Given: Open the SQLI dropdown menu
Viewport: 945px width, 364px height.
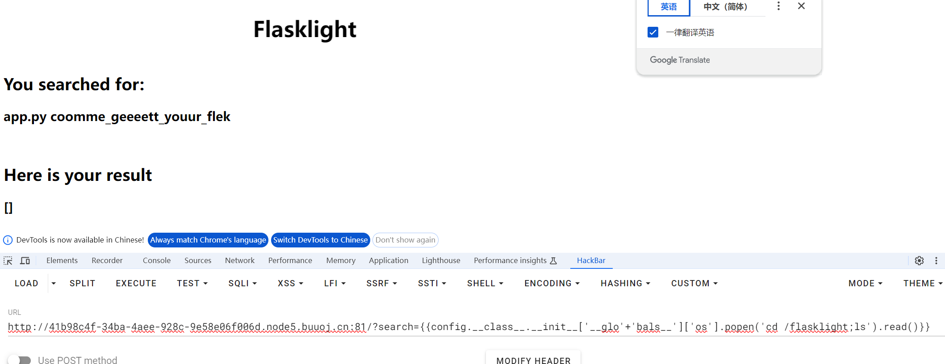Looking at the screenshot, I should point(243,283).
